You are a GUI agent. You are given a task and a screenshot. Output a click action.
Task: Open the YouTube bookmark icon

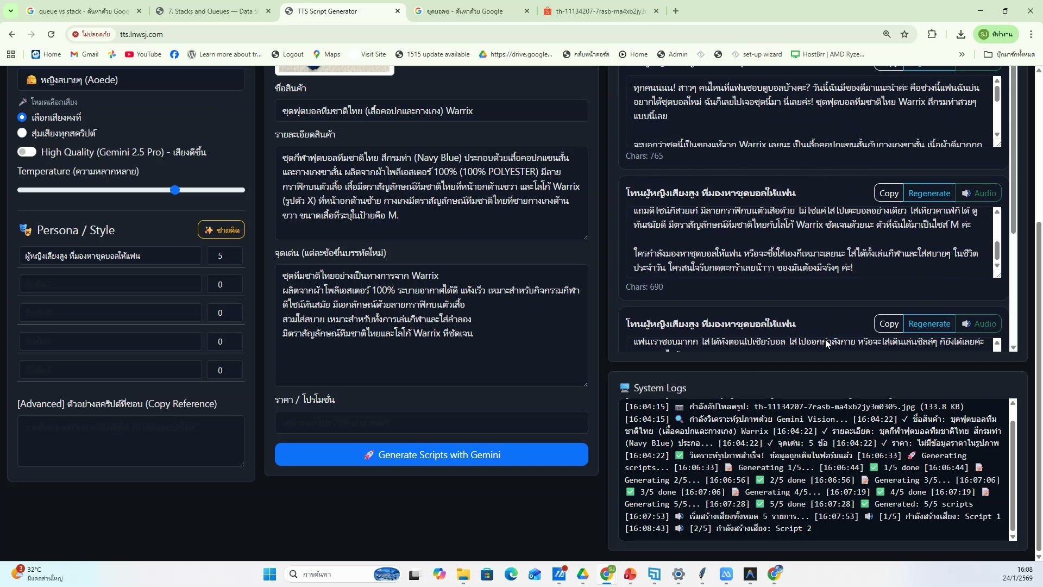coord(129,54)
